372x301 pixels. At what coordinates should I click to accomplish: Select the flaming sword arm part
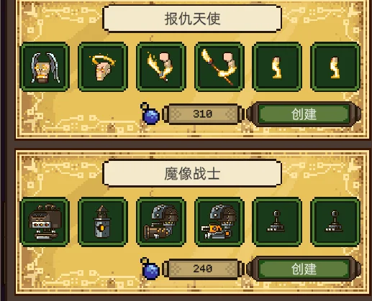coord(161,67)
